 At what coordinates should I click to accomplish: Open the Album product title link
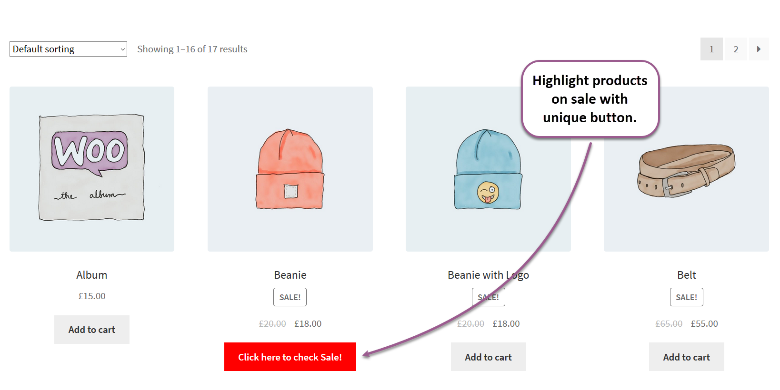click(x=91, y=275)
